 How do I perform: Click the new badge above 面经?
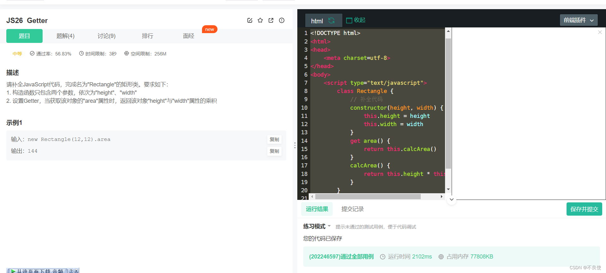pyautogui.click(x=210, y=29)
